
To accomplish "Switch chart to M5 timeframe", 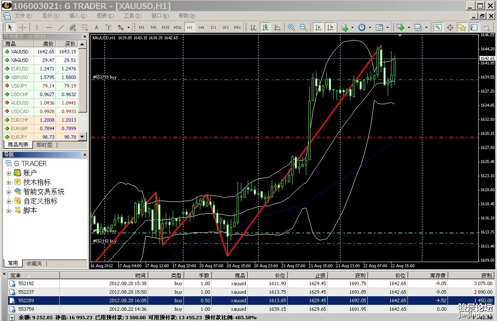I will click(154, 28).
